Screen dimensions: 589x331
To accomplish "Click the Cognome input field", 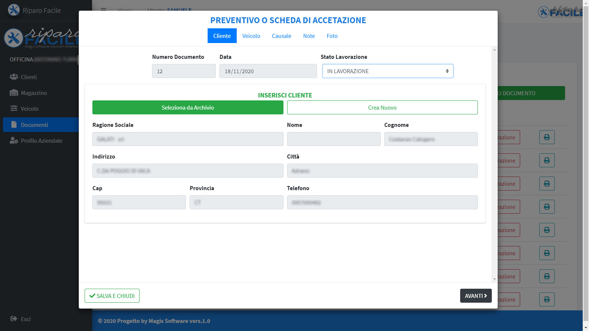I will [x=431, y=139].
